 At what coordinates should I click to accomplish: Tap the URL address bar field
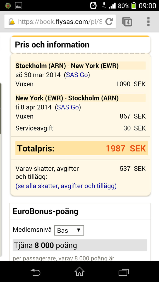pos(60,22)
